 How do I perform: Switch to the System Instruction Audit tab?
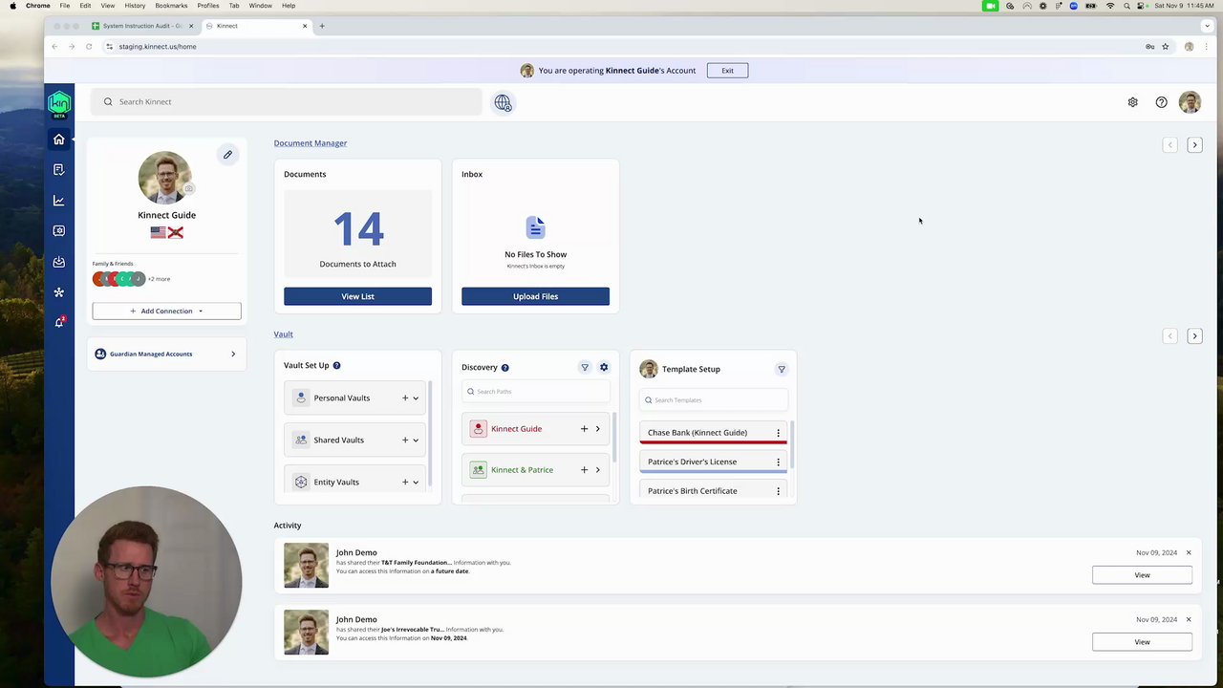point(143,26)
